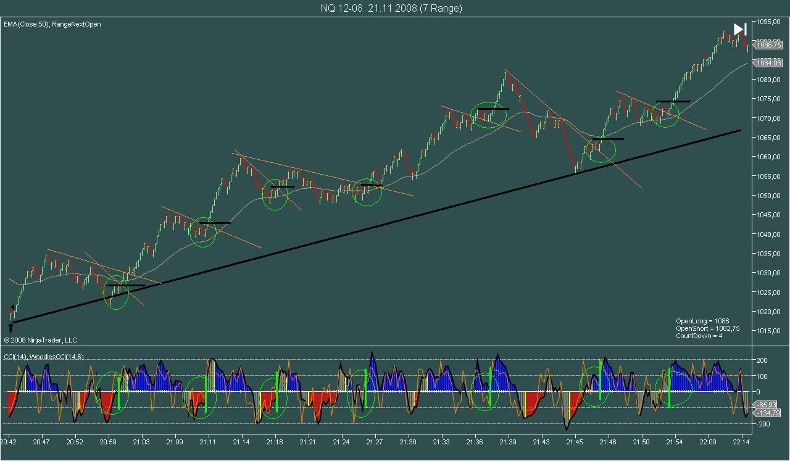Select the 1088,75 last price marker

point(769,45)
